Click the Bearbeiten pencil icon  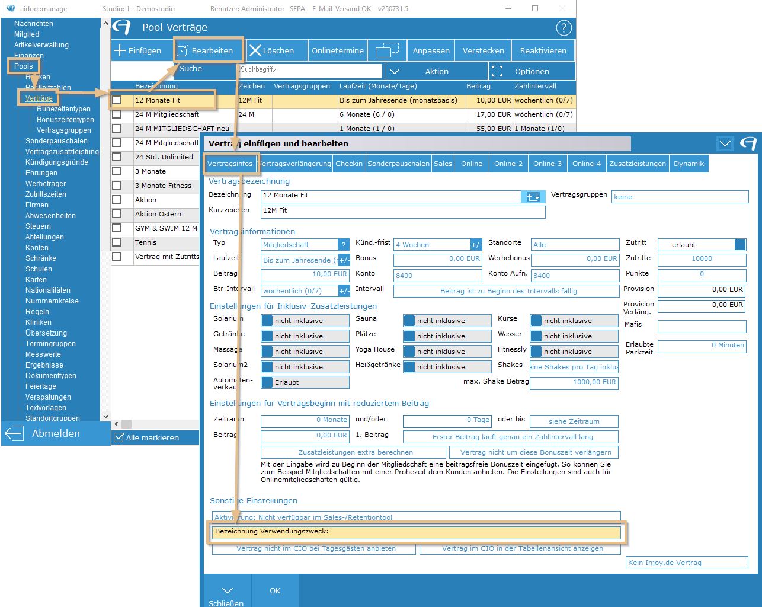[x=183, y=50]
